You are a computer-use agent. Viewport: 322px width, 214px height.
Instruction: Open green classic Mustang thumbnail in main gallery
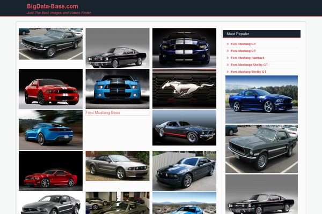pyautogui.click(x=51, y=44)
